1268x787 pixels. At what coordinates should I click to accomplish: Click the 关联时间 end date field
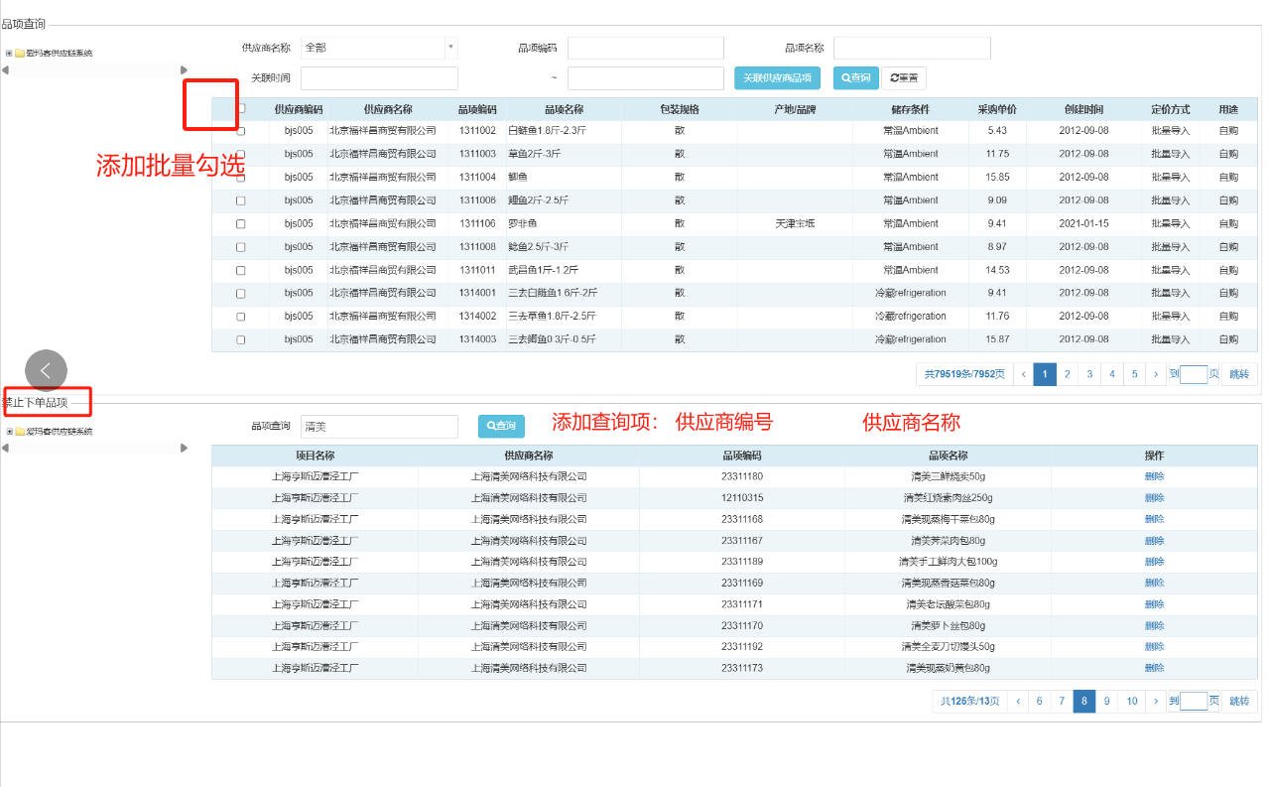pyautogui.click(x=646, y=78)
